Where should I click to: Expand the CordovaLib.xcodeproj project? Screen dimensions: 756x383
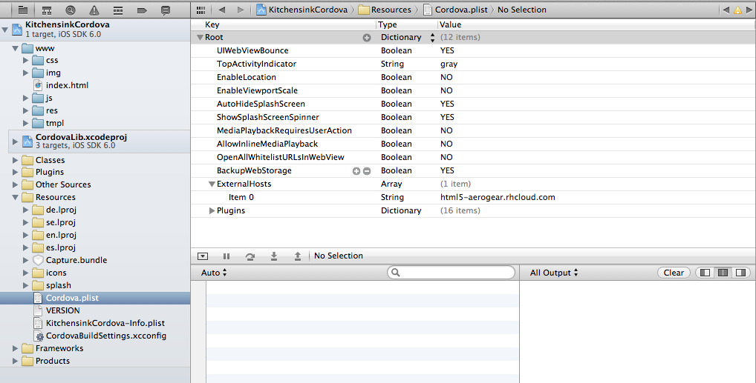pyautogui.click(x=15, y=141)
